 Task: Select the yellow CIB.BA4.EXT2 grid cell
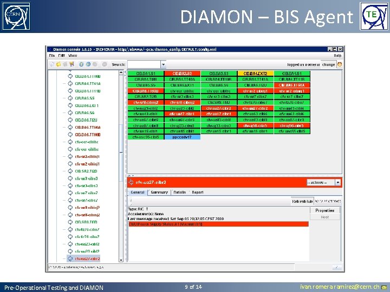click(x=256, y=74)
